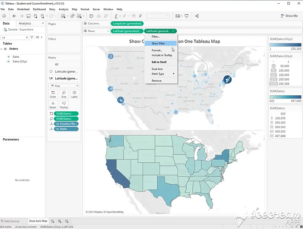303x229 pixels.
Task: Click the SUM(Sales) color pill
Action: [x=66, y=114]
